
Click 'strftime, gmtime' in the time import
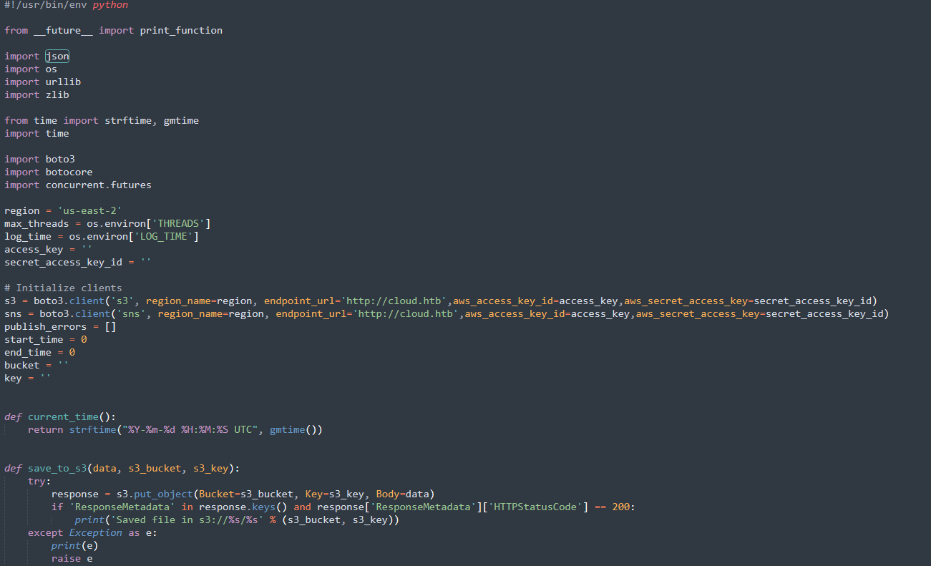point(152,121)
